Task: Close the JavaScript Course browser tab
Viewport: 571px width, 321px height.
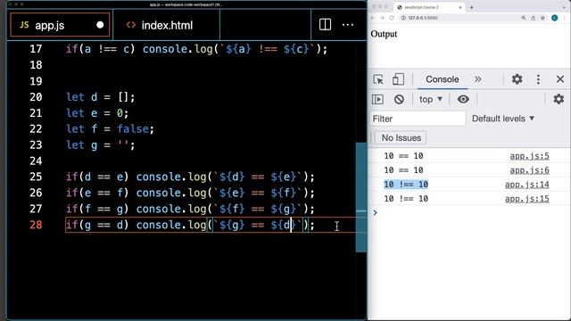Action: coord(460,7)
